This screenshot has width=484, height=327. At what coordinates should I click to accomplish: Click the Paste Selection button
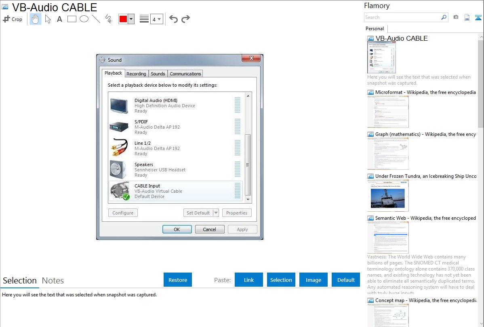[x=281, y=280]
